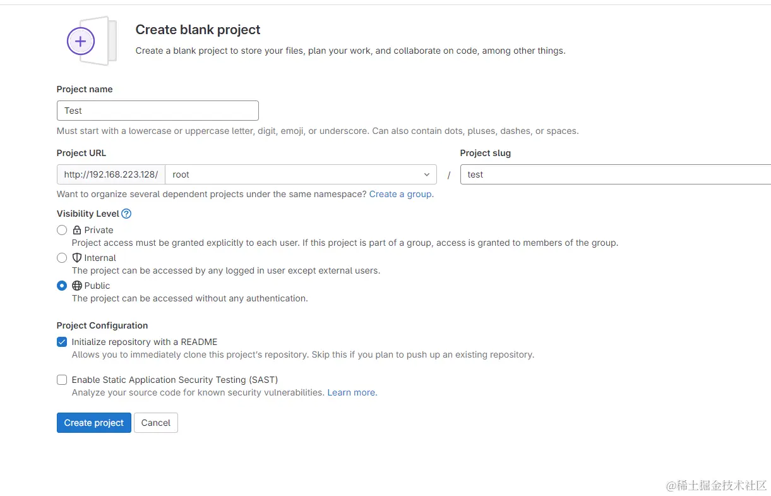Select the Private visibility radio button

pos(62,230)
